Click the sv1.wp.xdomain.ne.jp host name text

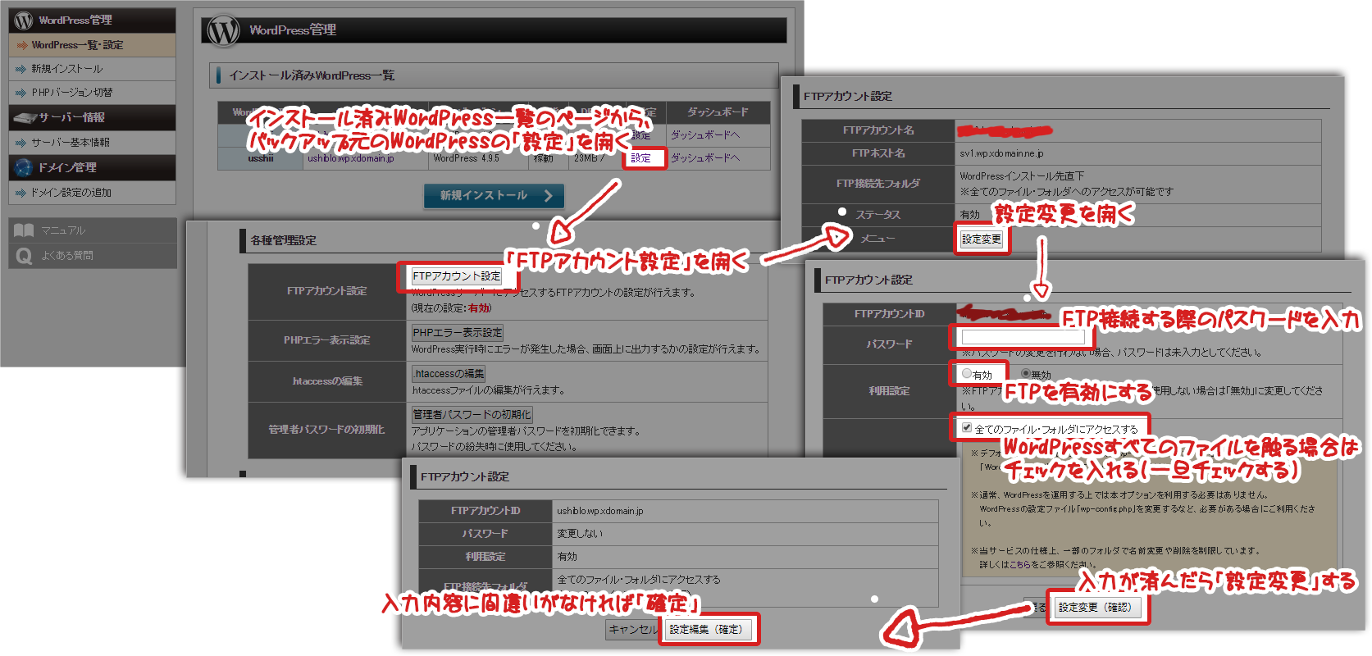[x=1001, y=153]
